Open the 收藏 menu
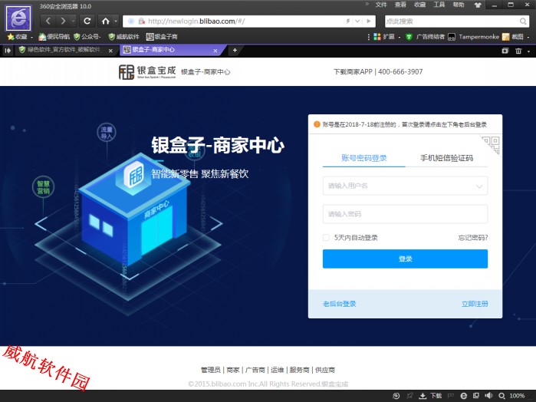The width and height of the screenshot is (536, 402). click(x=419, y=5)
